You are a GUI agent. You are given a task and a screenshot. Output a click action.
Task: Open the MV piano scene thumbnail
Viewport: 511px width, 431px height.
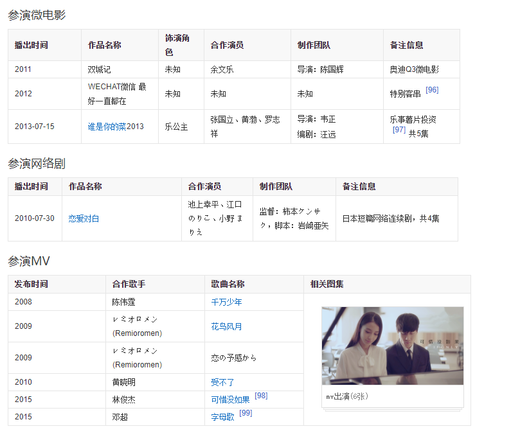pyautogui.click(x=392, y=346)
